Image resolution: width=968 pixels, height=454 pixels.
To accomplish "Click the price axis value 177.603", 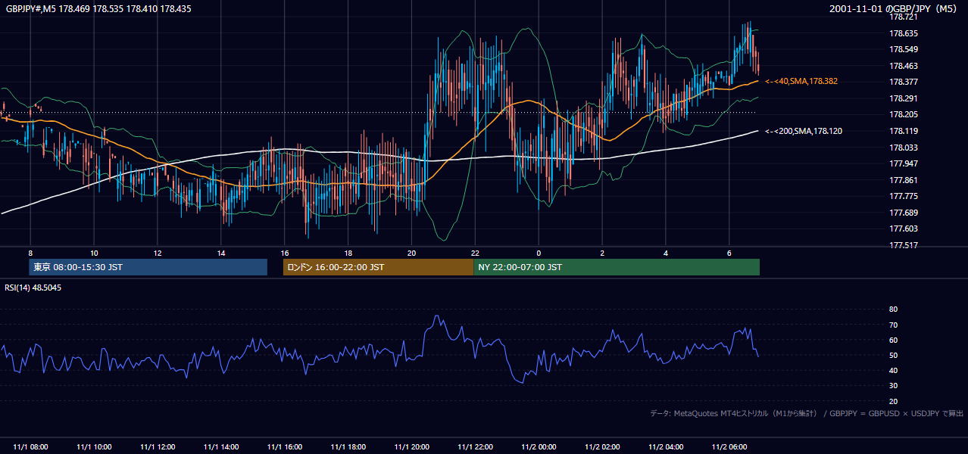I will click(x=903, y=229).
